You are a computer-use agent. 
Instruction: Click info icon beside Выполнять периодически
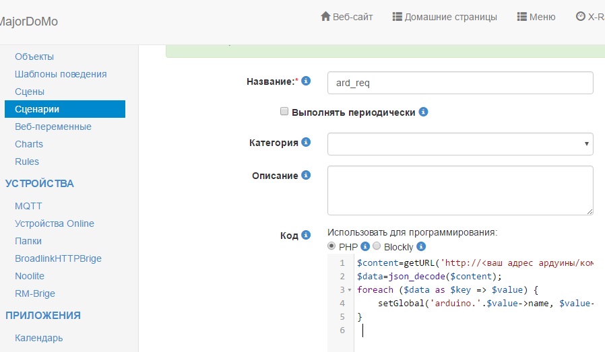pyautogui.click(x=423, y=112)
